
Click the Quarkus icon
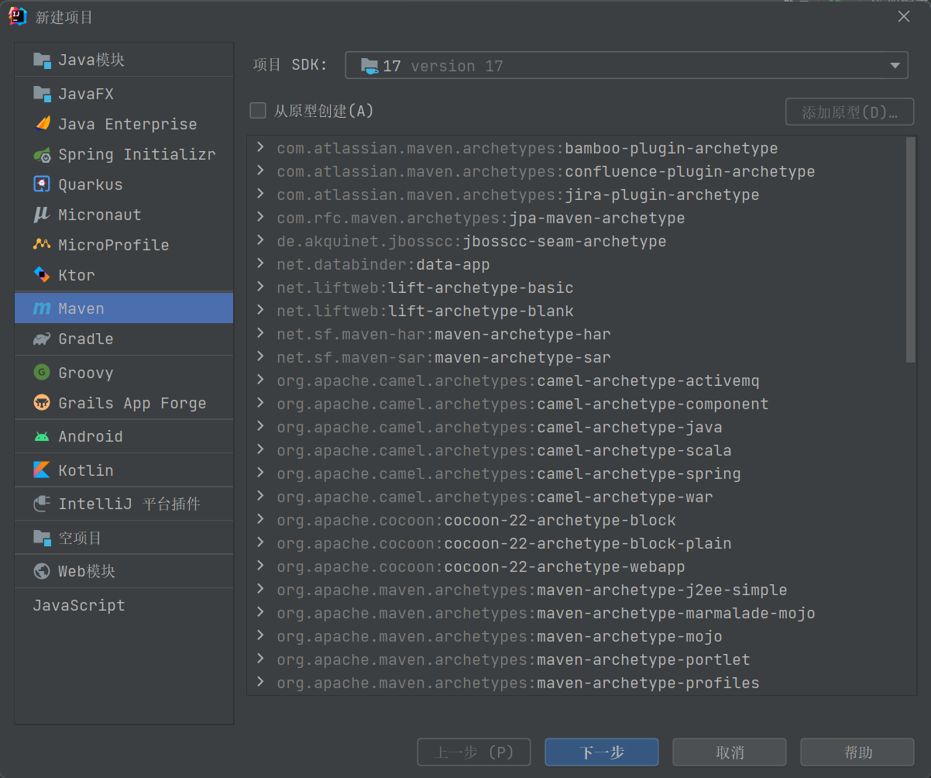point(42,184)
